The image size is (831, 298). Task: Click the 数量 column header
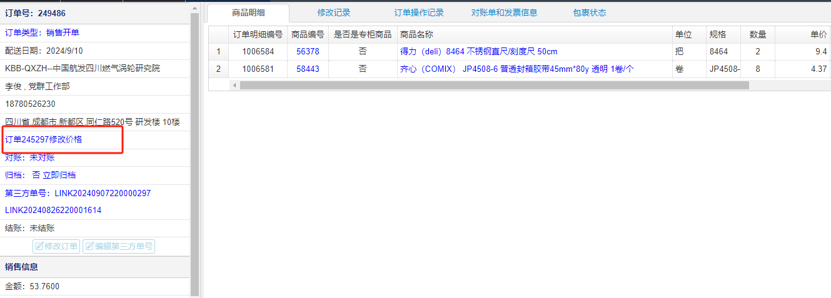(x=758, y=34)
